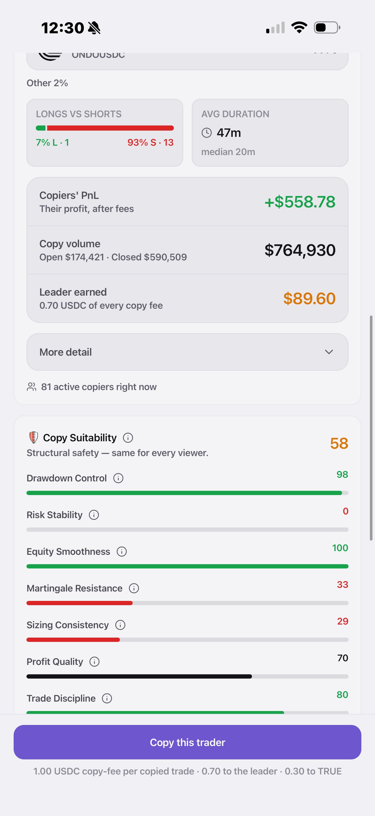The width and height of the screenshot is (375, 816).
Task: Tap the clock icon in Avg Duration
Action: click(x=207, y=133)
